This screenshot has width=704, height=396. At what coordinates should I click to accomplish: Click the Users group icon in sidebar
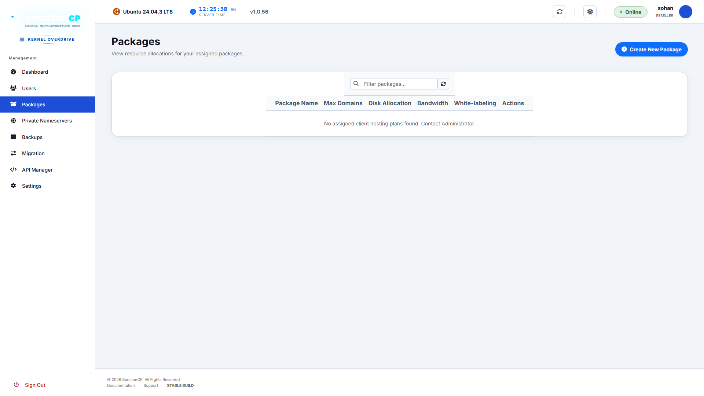tap(13, 88)
